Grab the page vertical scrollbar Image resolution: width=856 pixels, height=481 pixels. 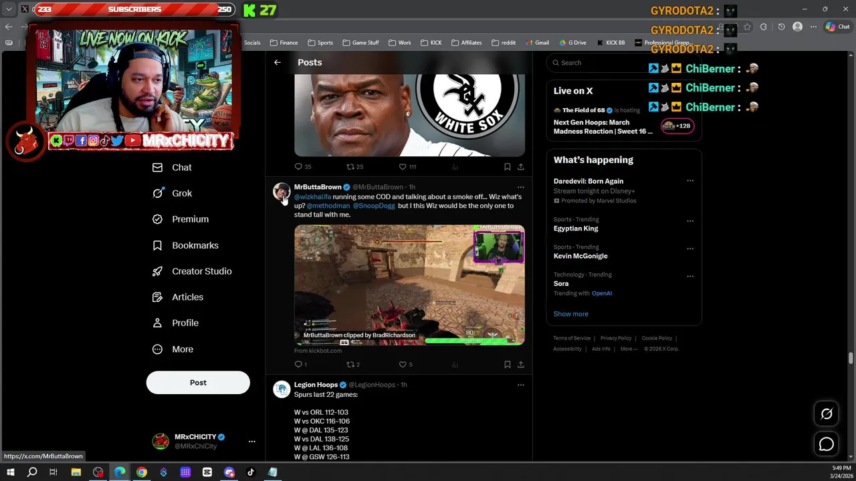pyautogui.click(x=851, y=358)
